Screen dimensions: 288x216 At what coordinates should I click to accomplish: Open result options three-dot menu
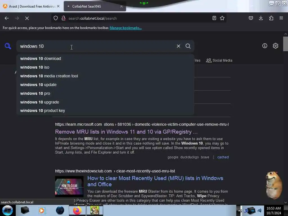tap(213, 157)
